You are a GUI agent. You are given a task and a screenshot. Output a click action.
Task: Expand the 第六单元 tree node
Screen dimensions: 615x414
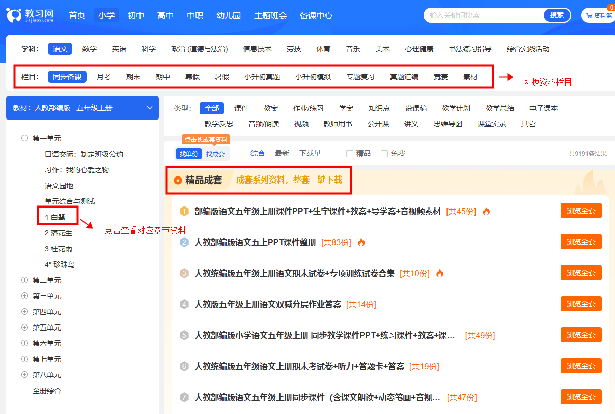24,343
